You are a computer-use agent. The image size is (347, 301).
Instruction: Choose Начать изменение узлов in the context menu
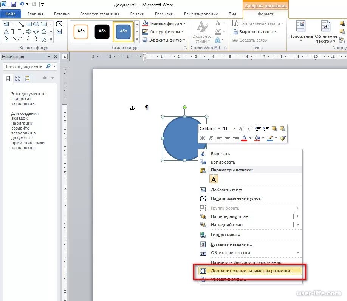(251, 198)
